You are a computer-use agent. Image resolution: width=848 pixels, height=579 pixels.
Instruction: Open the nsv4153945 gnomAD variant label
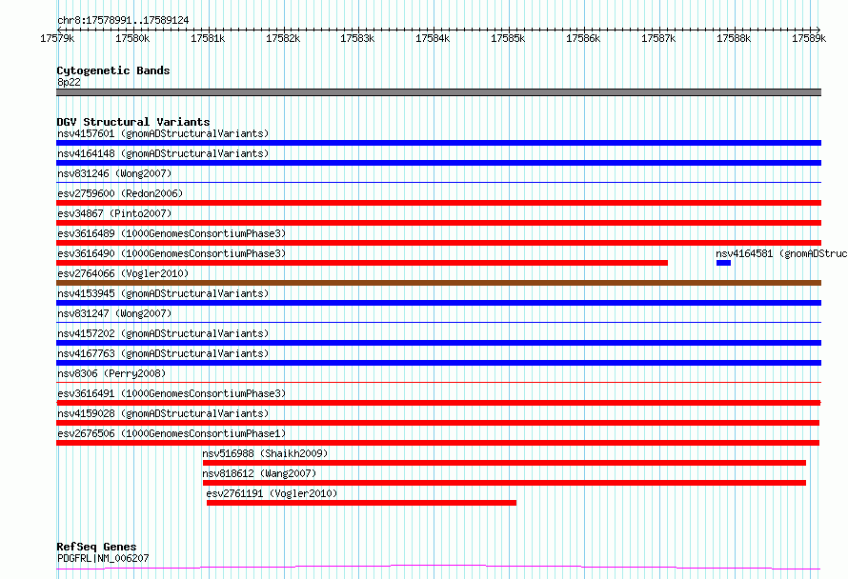pos(163,293)
